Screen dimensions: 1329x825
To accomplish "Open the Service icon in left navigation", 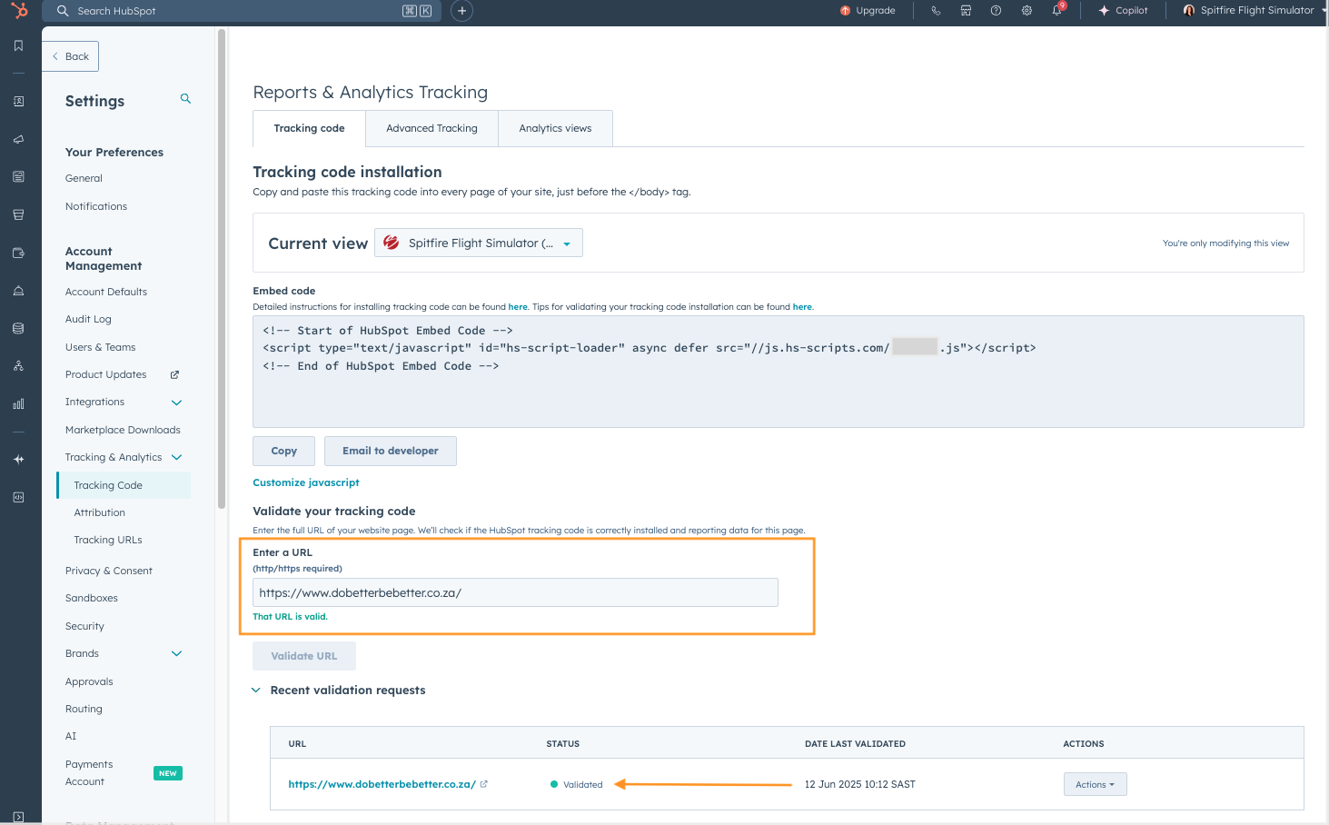I will [18, 291].
